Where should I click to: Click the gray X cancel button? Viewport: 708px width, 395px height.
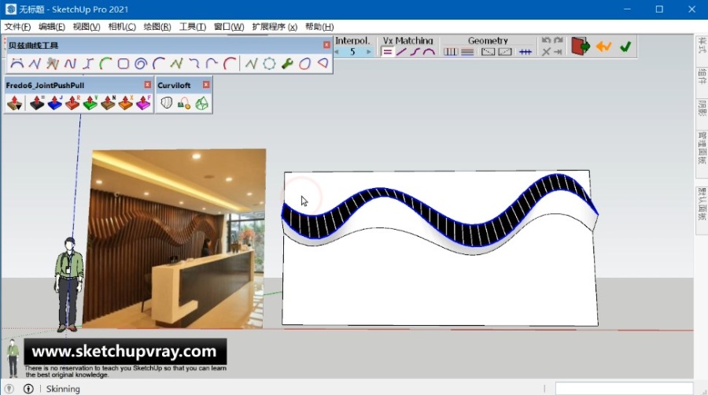pos(546,52)
